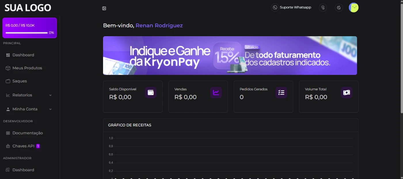Screen dimensions: 403x179
Task: Expand the Minha Conta chevron
Action: point(50,109)
